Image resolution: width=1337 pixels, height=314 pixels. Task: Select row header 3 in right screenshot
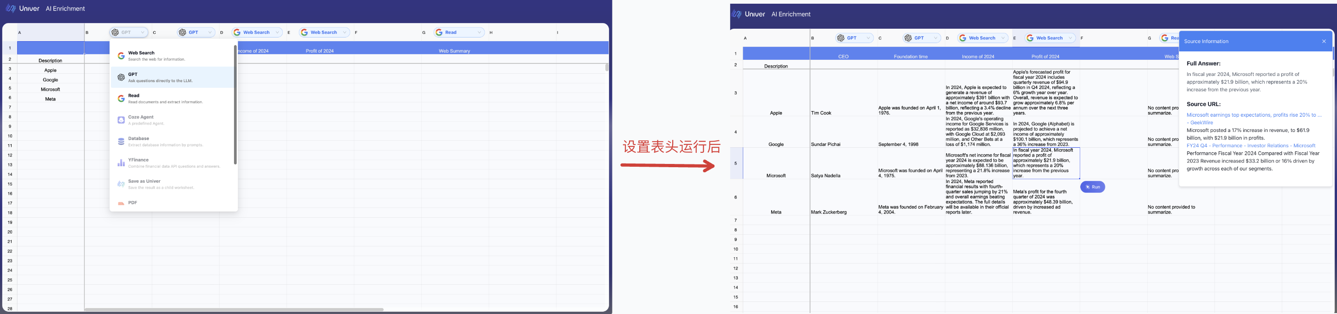click(x=735, y=93)
